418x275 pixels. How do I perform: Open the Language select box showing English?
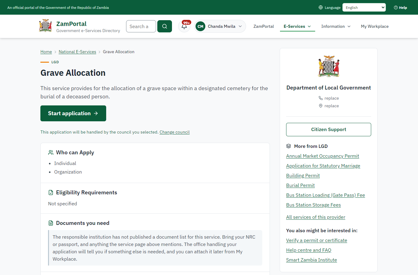click(364, 7)
